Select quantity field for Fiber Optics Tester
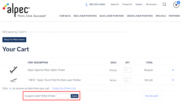Screen dimensions: 181x101 127,70
